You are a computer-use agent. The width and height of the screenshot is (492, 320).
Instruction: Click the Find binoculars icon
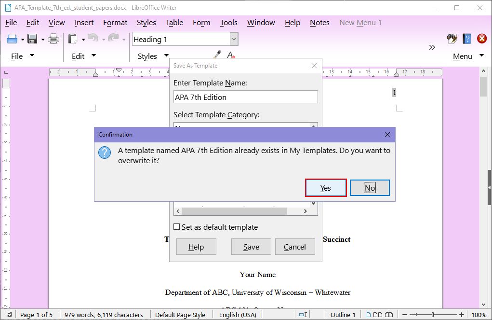coord(452,39)
